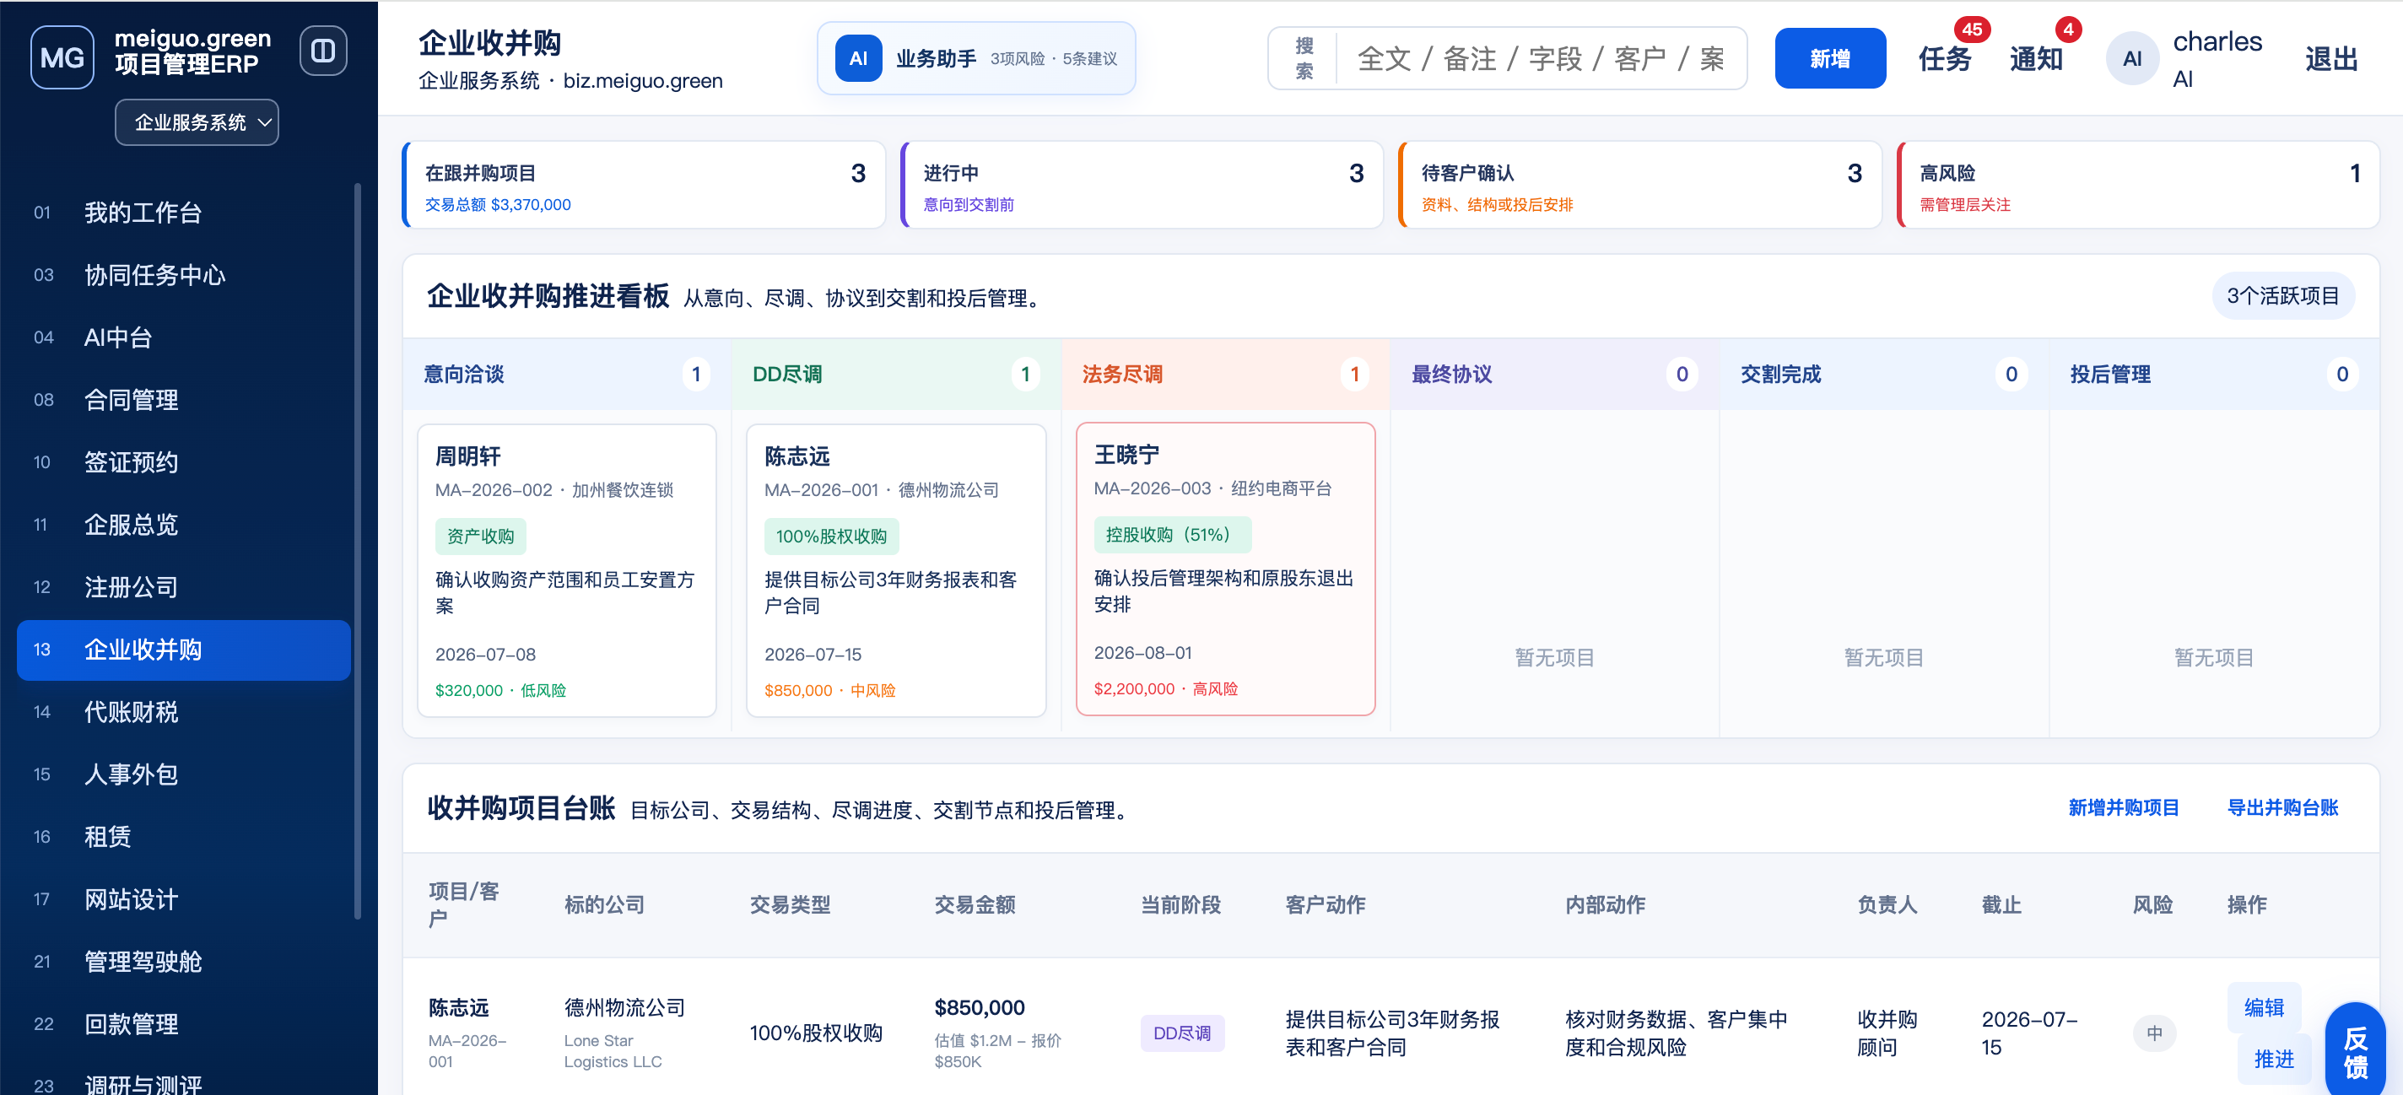Click the 中 risk badge in table

(2154, 1033)
